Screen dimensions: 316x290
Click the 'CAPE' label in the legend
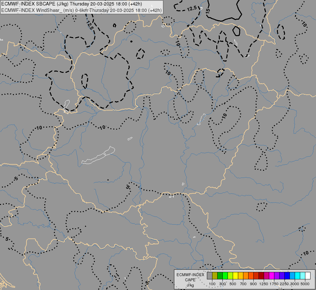(190, 280)
